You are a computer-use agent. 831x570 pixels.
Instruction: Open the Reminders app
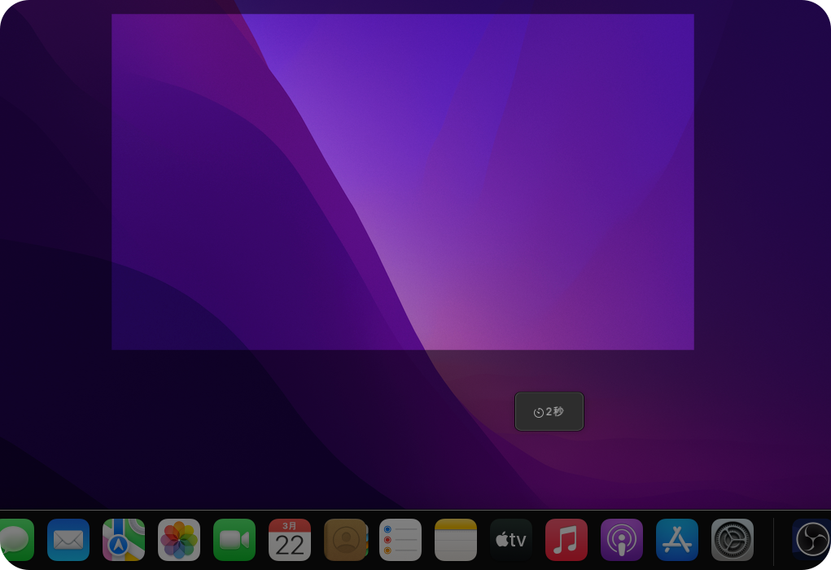point(400,540)
